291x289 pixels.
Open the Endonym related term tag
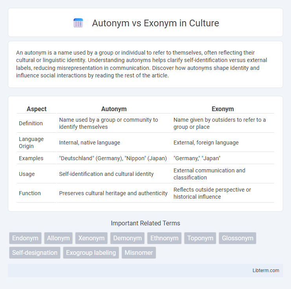[x=25, y=238]
